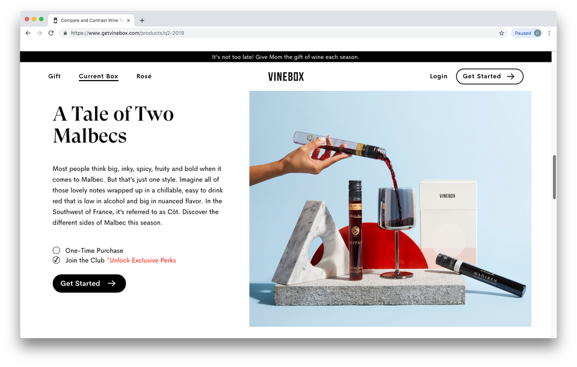This screenshot has width=577, height=367.
Task: Select the One-Time Purchase option
Action: [x=57, y=250]
